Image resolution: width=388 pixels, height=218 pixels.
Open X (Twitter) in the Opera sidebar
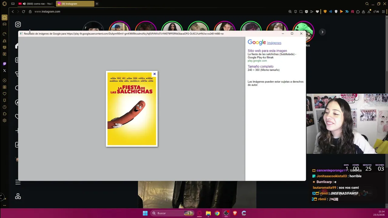click(5, 71)
